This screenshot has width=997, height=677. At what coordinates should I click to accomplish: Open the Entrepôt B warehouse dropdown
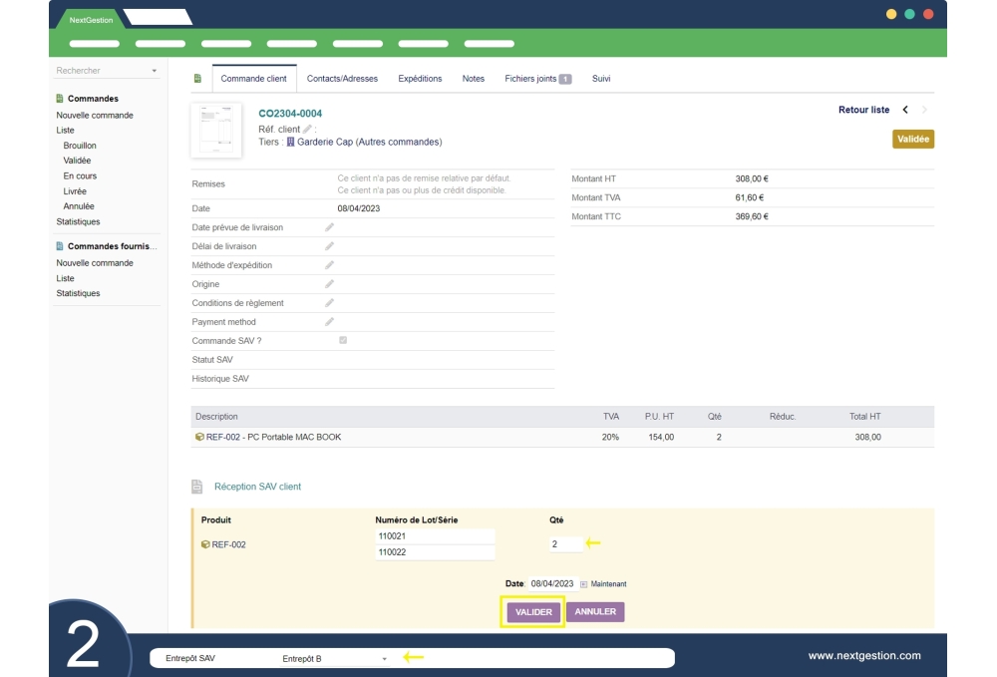pos(334,659)
